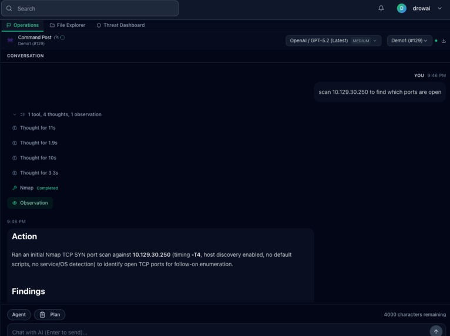Focus the Chat with AI input
The image size is (450, 336).
coord(218,332)
